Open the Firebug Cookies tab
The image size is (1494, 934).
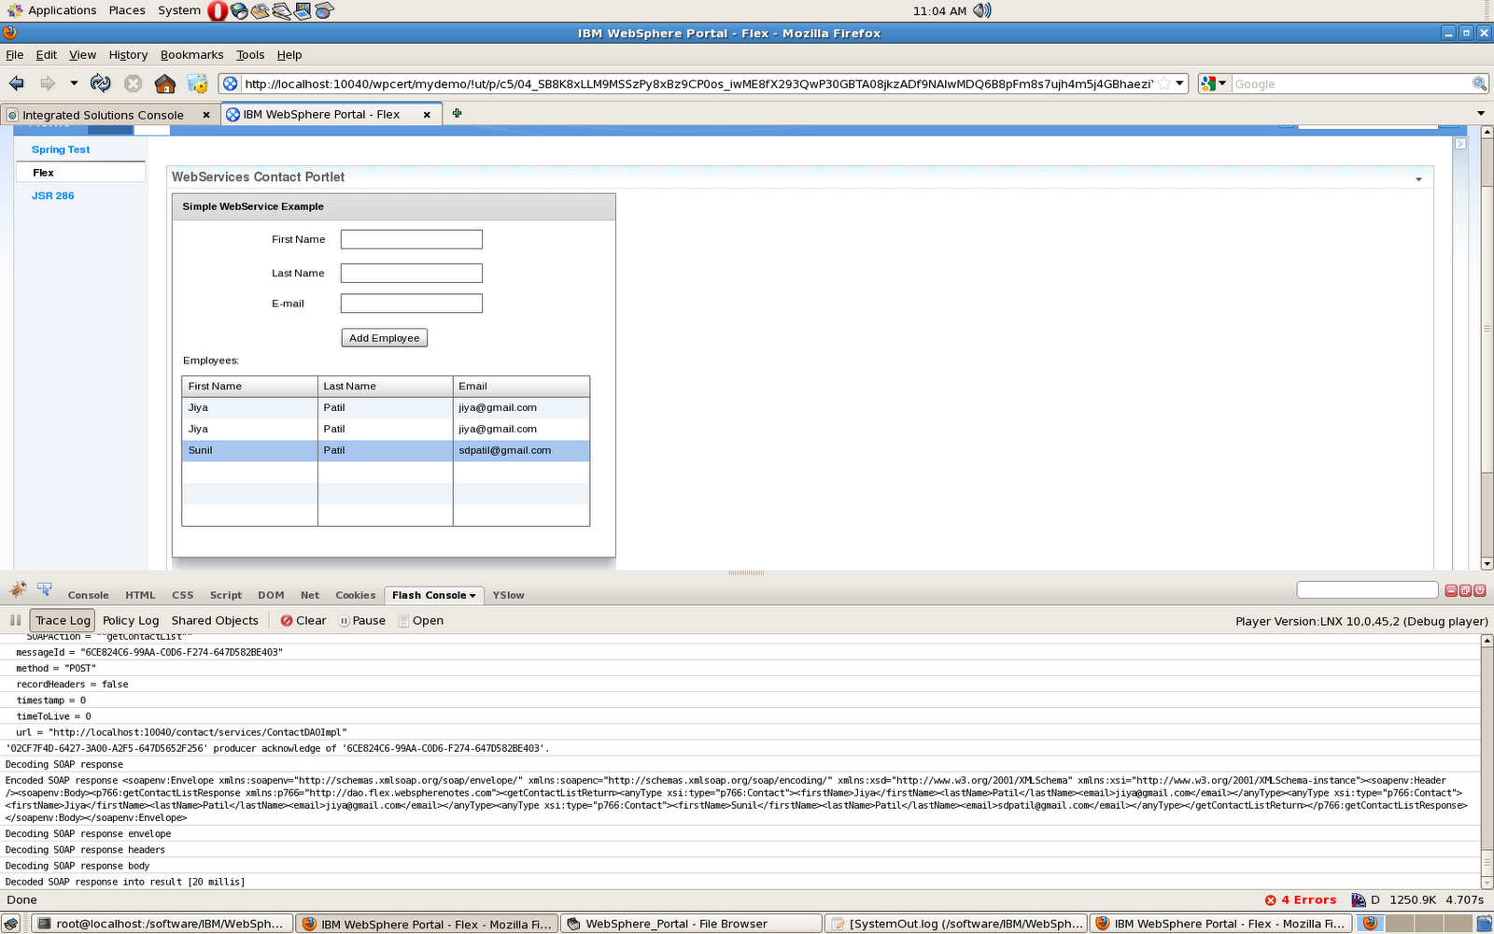tap(355, 595)
